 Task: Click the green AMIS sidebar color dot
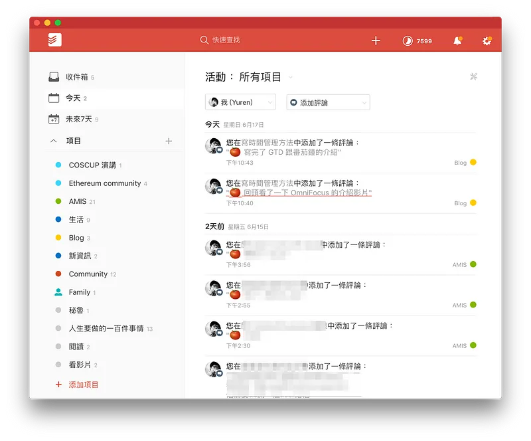[x=58, y=201]
